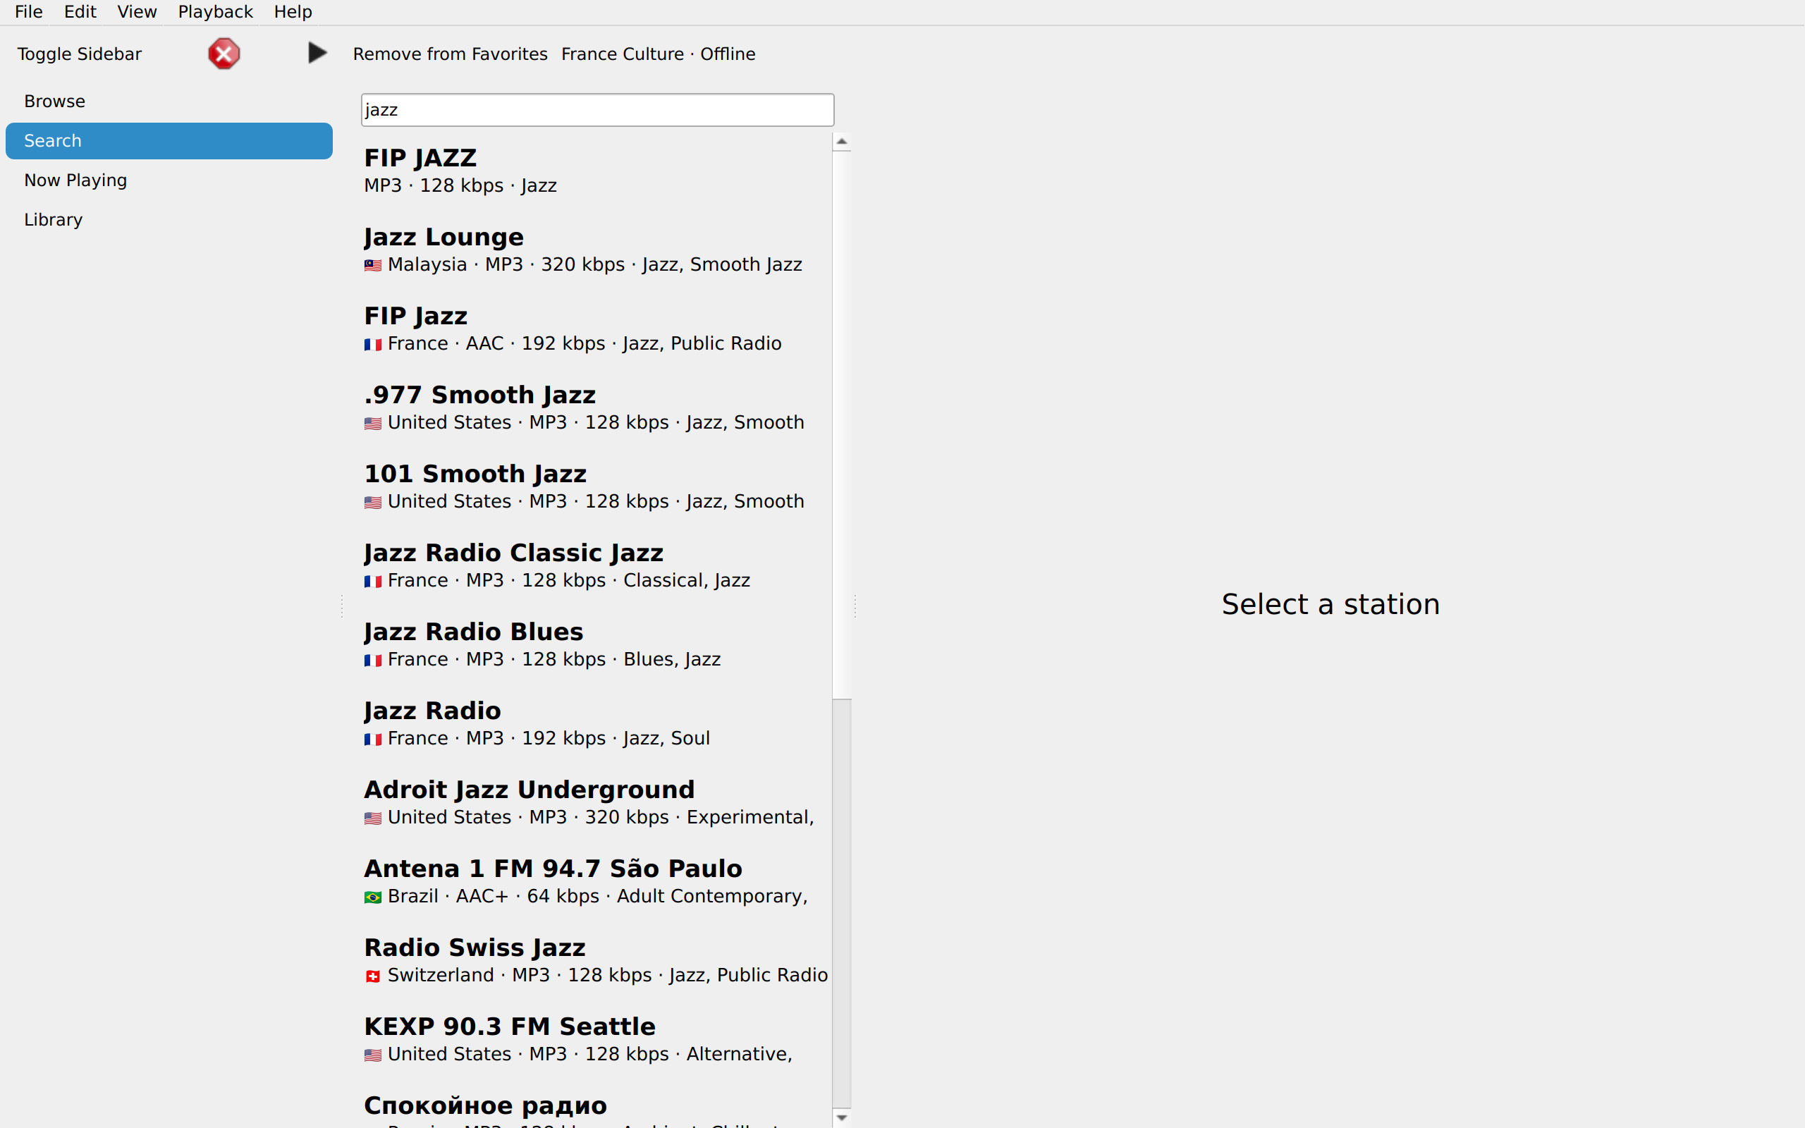This screenshot has width=1805, height=1128.
Task: Click the US flag under Adroit Jazz Underground
Action: pos(373,819)
